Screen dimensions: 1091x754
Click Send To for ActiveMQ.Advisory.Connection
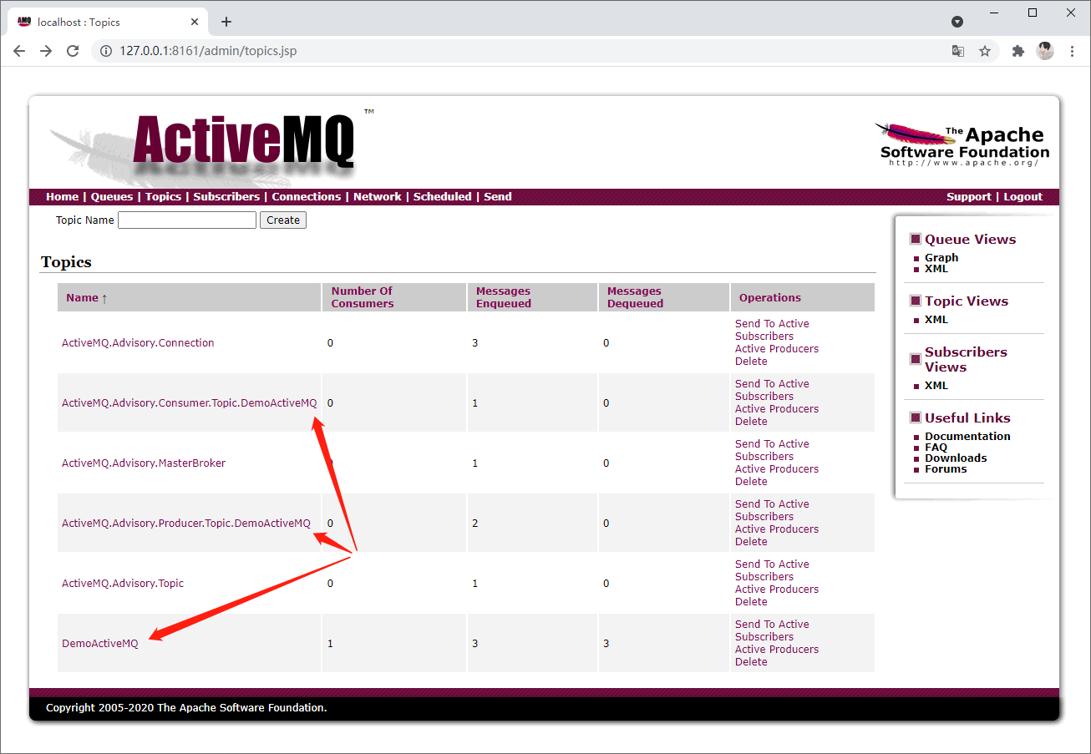pos(755,324)
